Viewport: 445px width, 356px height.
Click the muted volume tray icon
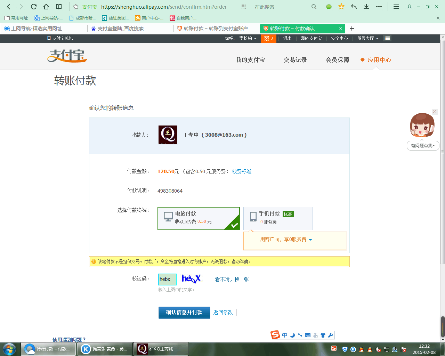378,349
